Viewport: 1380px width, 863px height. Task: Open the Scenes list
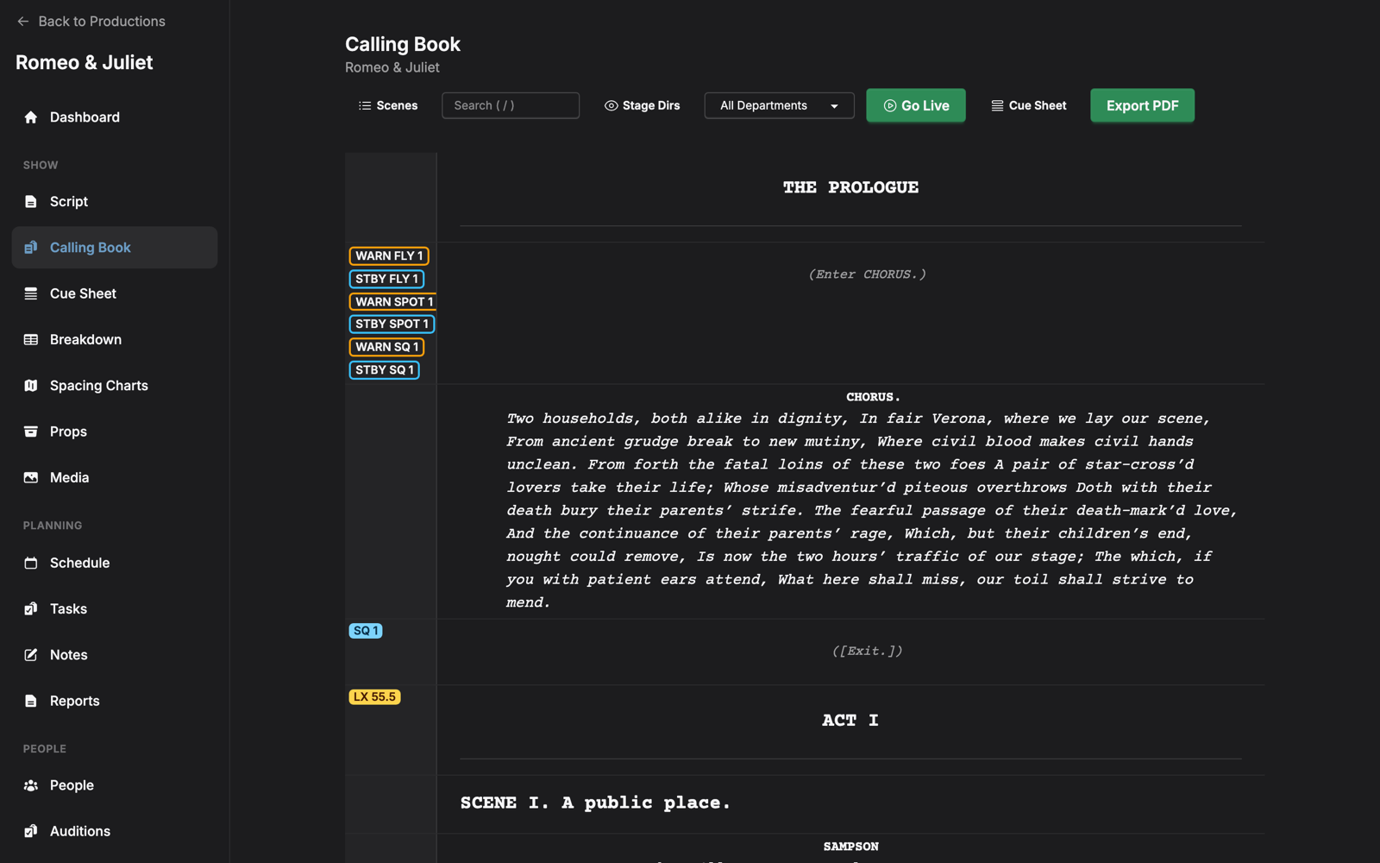click(x=388, y=105)
